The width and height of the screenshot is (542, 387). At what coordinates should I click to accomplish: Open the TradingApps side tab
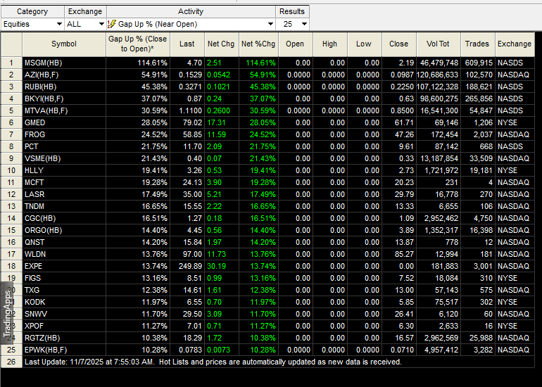[7, 314]
